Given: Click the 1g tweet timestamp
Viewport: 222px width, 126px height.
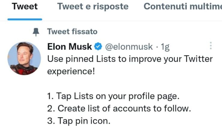Looking at the screenshot, I should coord(165,46).
